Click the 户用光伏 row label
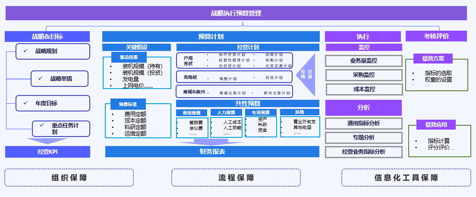The height and width of the screenshot is (197, 476). click(x=188, y=61)
